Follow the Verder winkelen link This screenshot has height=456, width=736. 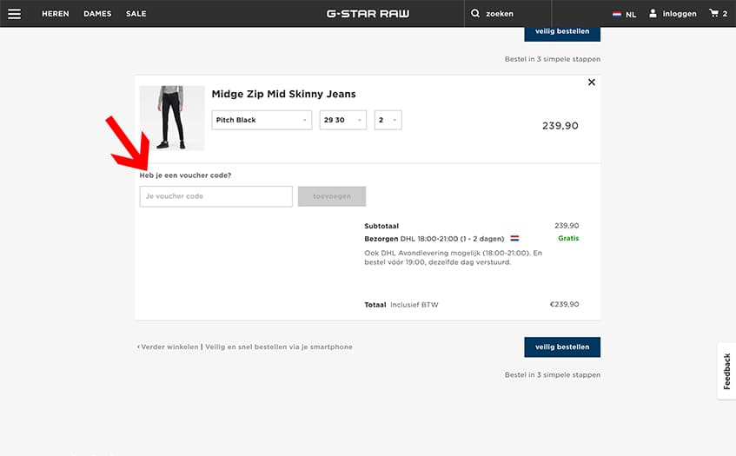pos(169,347)
